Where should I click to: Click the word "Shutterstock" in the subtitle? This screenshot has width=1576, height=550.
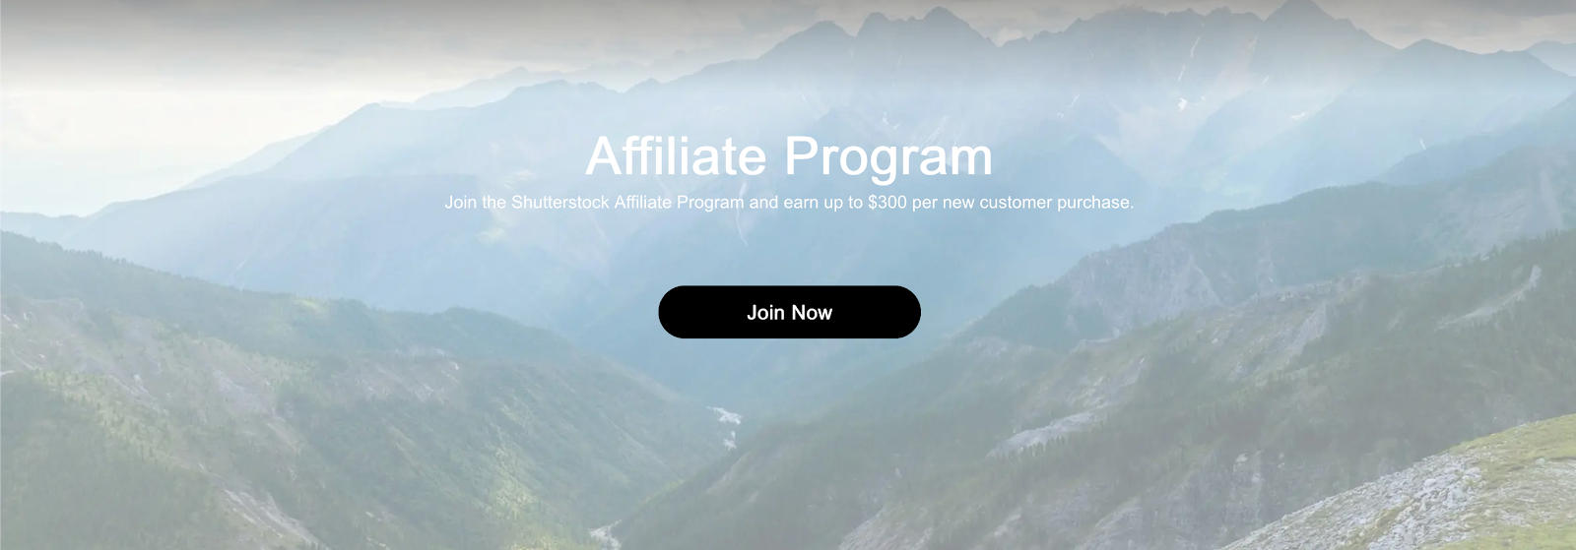(560, 203)
